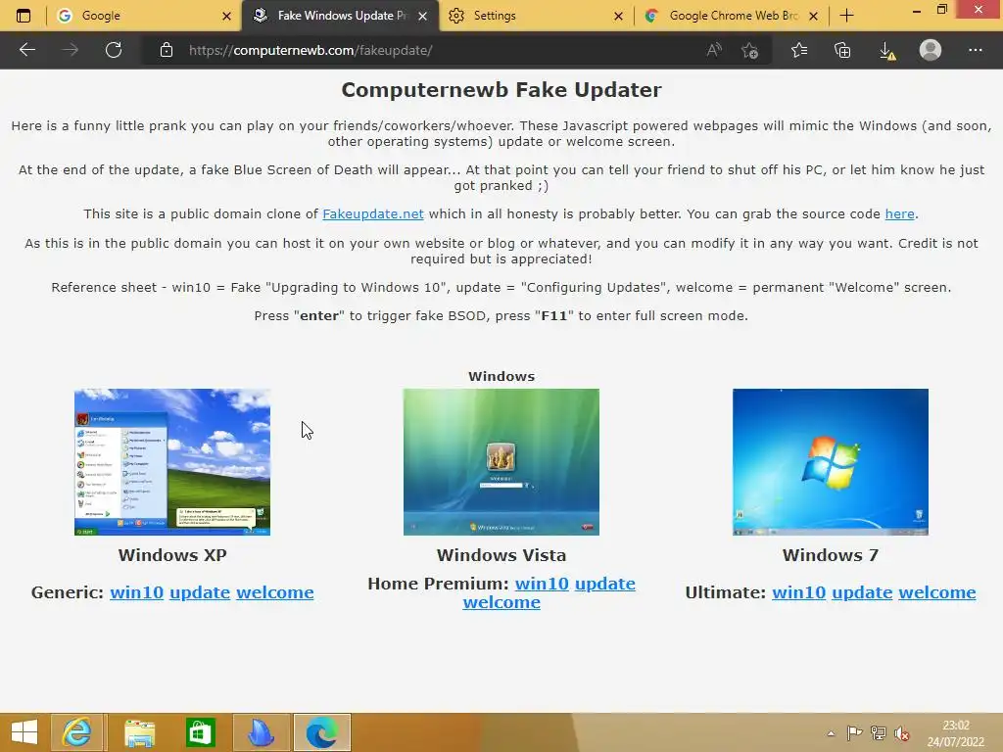Add this page to favorites
The height and width of the screenshot is (752, 1003).
click(749, 50)
